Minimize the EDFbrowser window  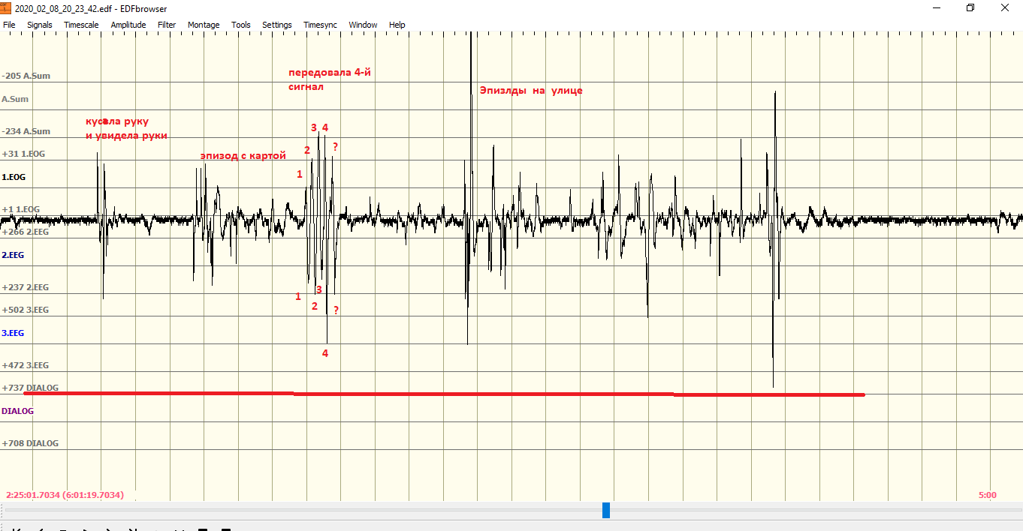(x=936, y=7)
